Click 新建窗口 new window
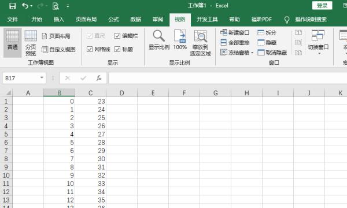This screenshot has width=347, height=208. (235, 33)
